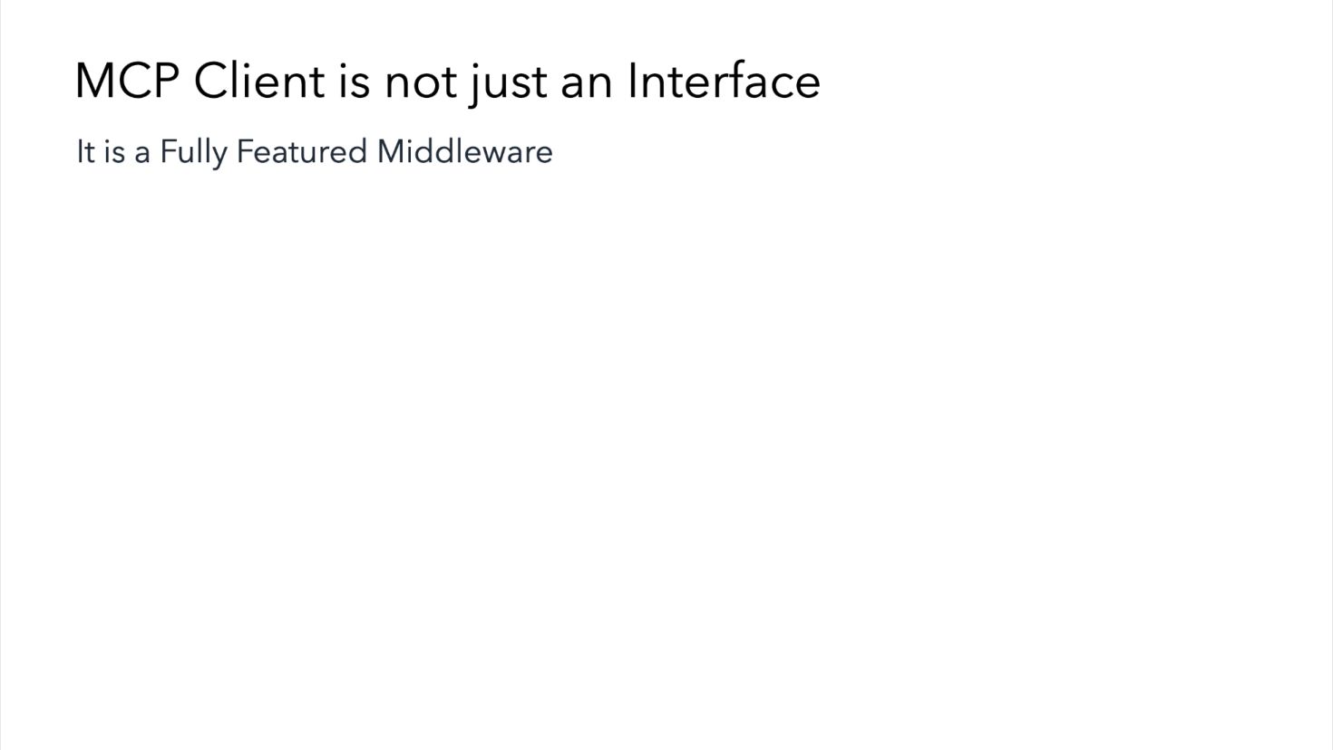
Task: Click the word "It" starting the subtitle
Action: point(85,151)
